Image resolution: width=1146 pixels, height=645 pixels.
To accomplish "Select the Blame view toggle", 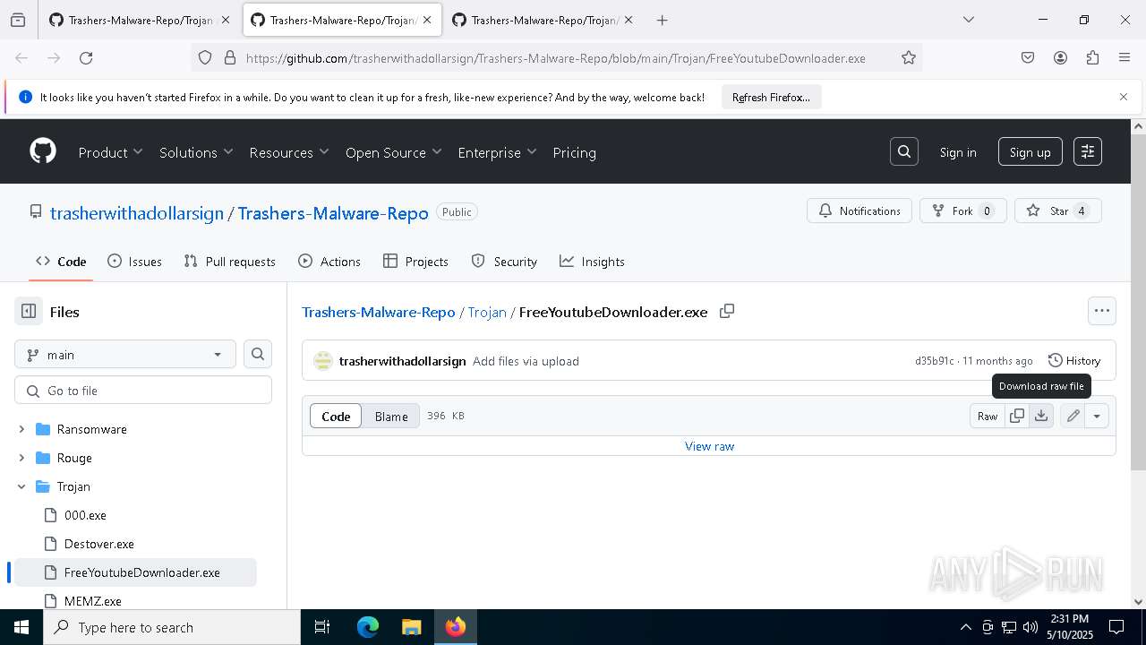I will (391, 416).
